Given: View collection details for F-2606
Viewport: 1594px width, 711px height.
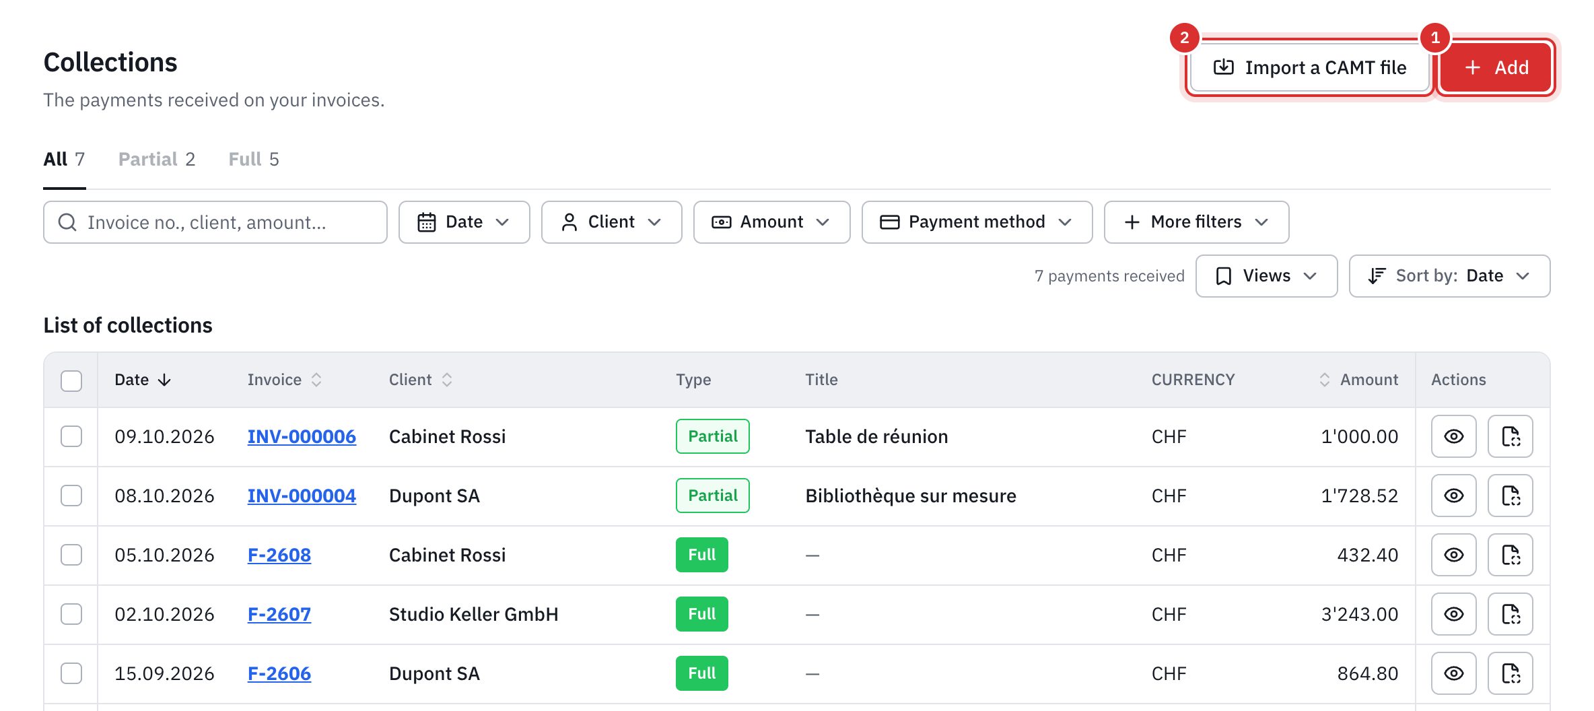Looking at the screenshot, I should (x=1453, y=673).
